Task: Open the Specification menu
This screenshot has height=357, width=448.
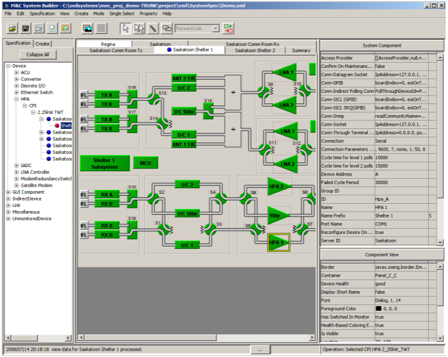Action: [x=42, y=13]
